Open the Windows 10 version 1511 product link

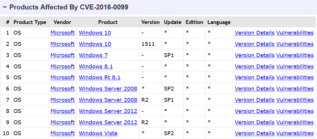(95, 44)
